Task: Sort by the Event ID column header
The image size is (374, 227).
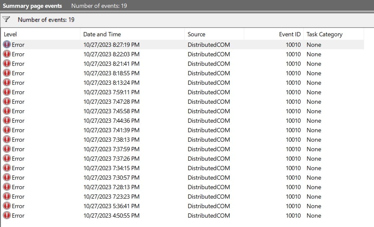Action: point(273,34)
